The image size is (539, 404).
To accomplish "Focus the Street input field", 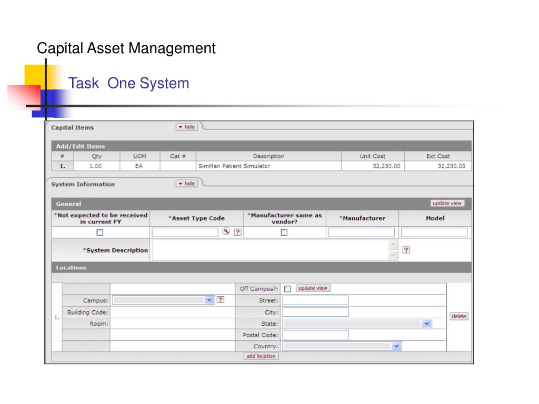I will [316, 300].
